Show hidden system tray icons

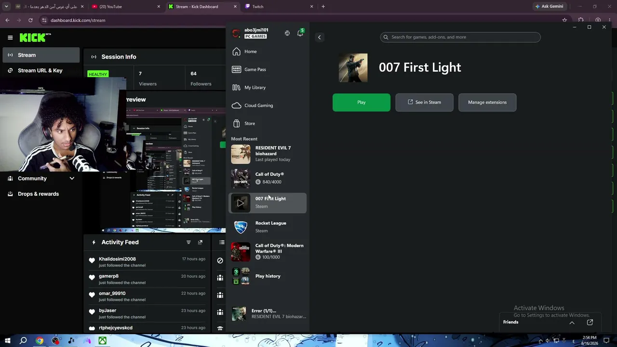pos(540,341)
